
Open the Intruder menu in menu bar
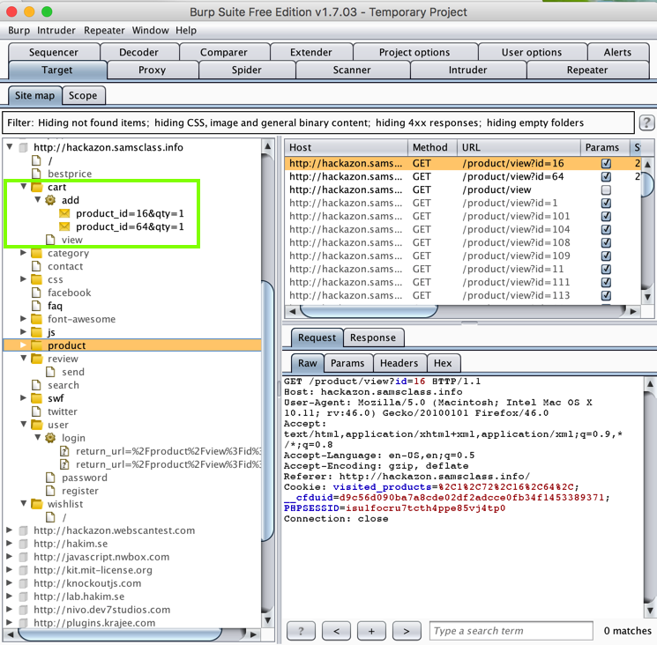[x=56, y=30]
